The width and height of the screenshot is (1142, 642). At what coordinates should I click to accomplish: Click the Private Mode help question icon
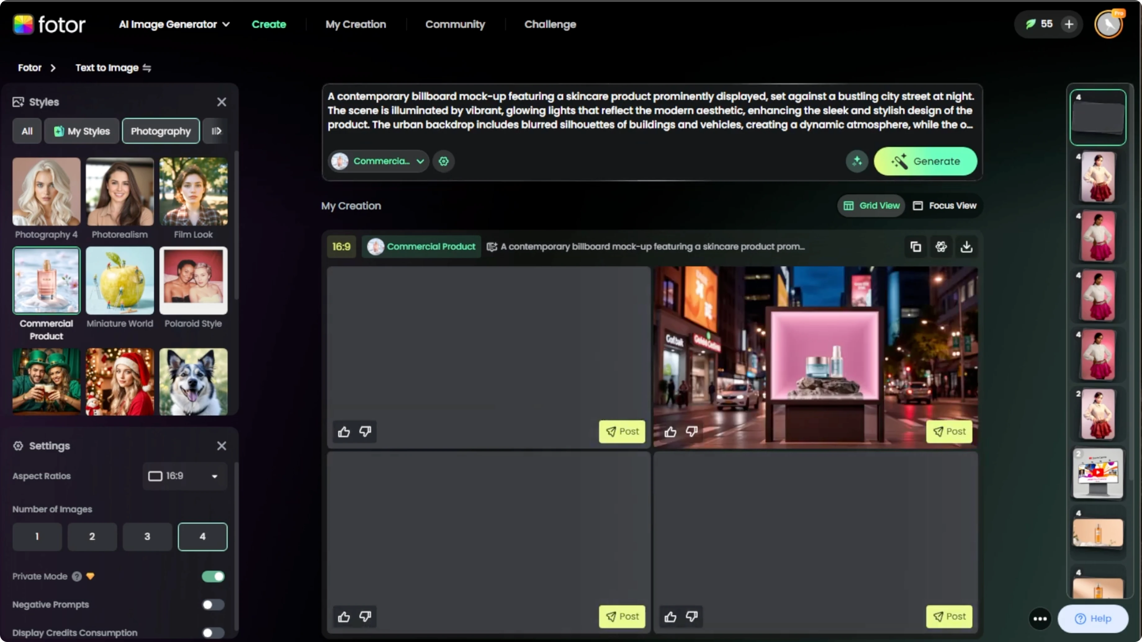tap(77, 577)
